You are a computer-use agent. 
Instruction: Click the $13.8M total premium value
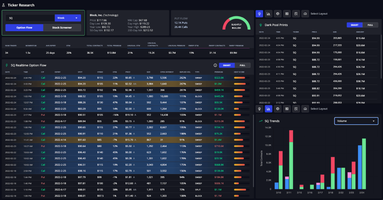pos(112,53)
